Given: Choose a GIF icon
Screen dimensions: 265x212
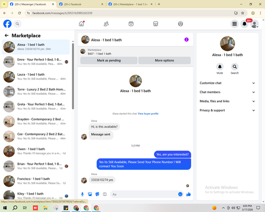Looking at the screenshot, I should 105,195.
